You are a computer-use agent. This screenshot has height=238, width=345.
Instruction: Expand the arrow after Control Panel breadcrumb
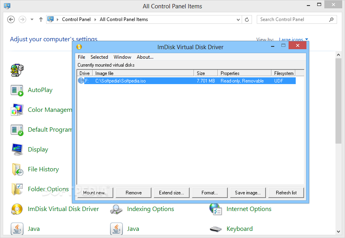[95, 19]
